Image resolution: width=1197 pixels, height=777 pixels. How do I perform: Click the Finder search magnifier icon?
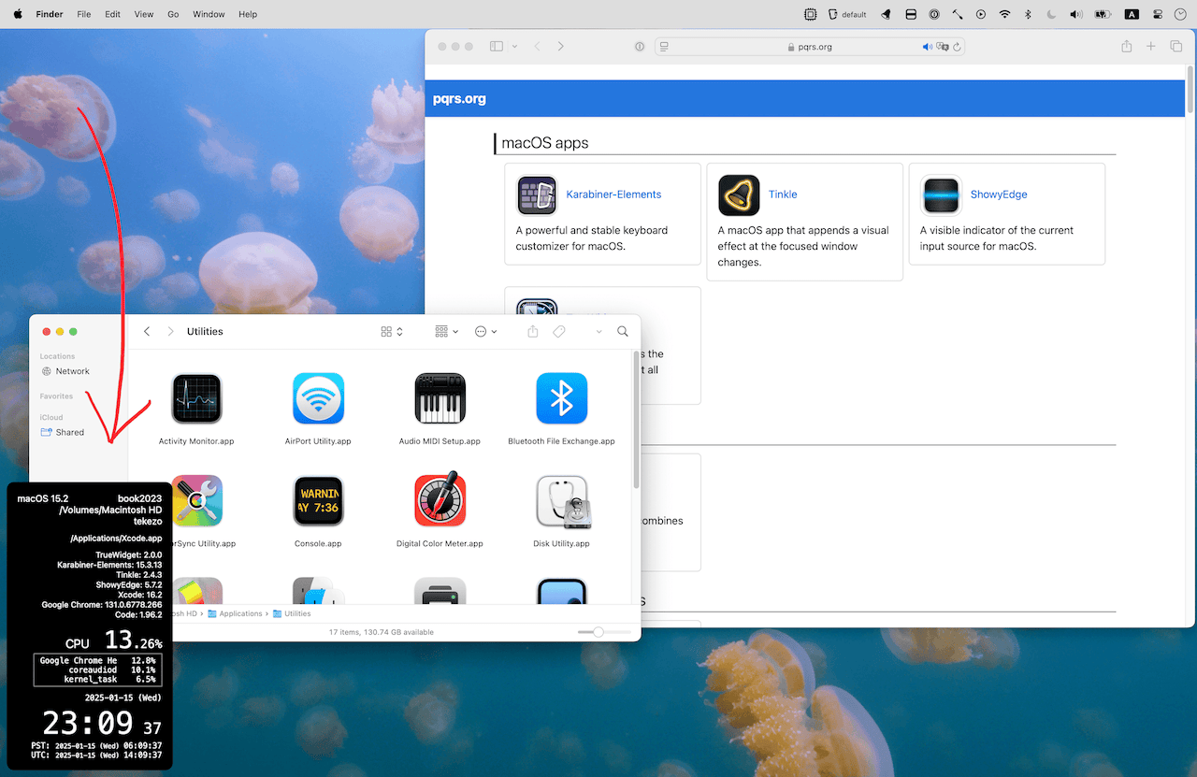coord(623,332)
